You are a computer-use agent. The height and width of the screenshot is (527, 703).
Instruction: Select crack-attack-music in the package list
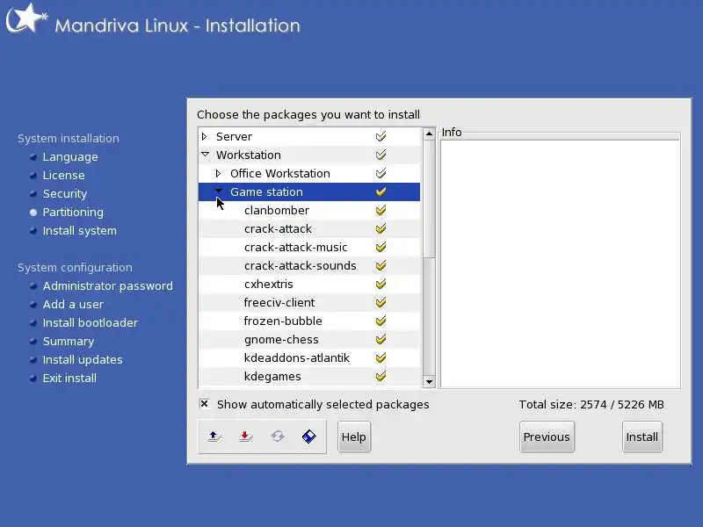coord(296,247)
